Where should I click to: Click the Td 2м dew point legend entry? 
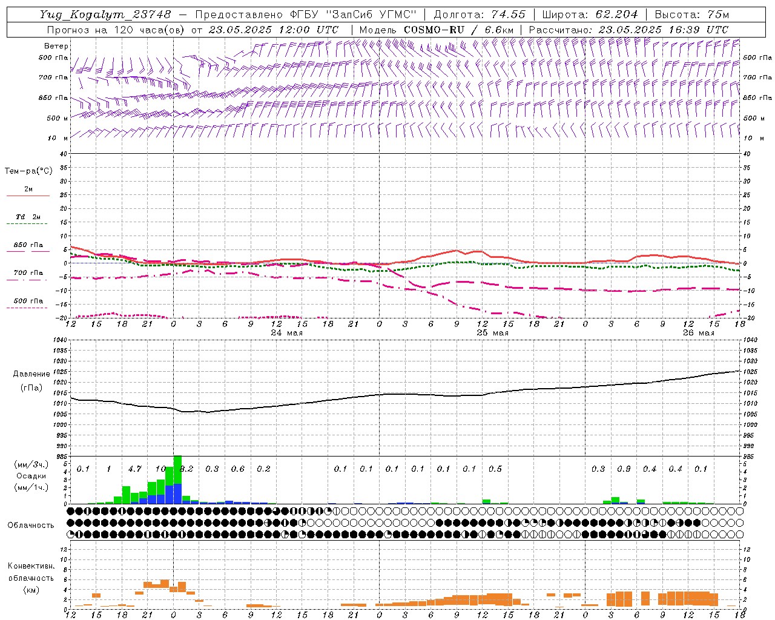point(28,217)
